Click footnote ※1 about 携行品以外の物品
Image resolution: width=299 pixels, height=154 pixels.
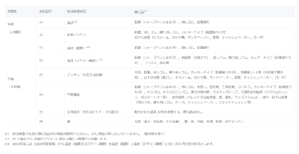pos(85,134)
